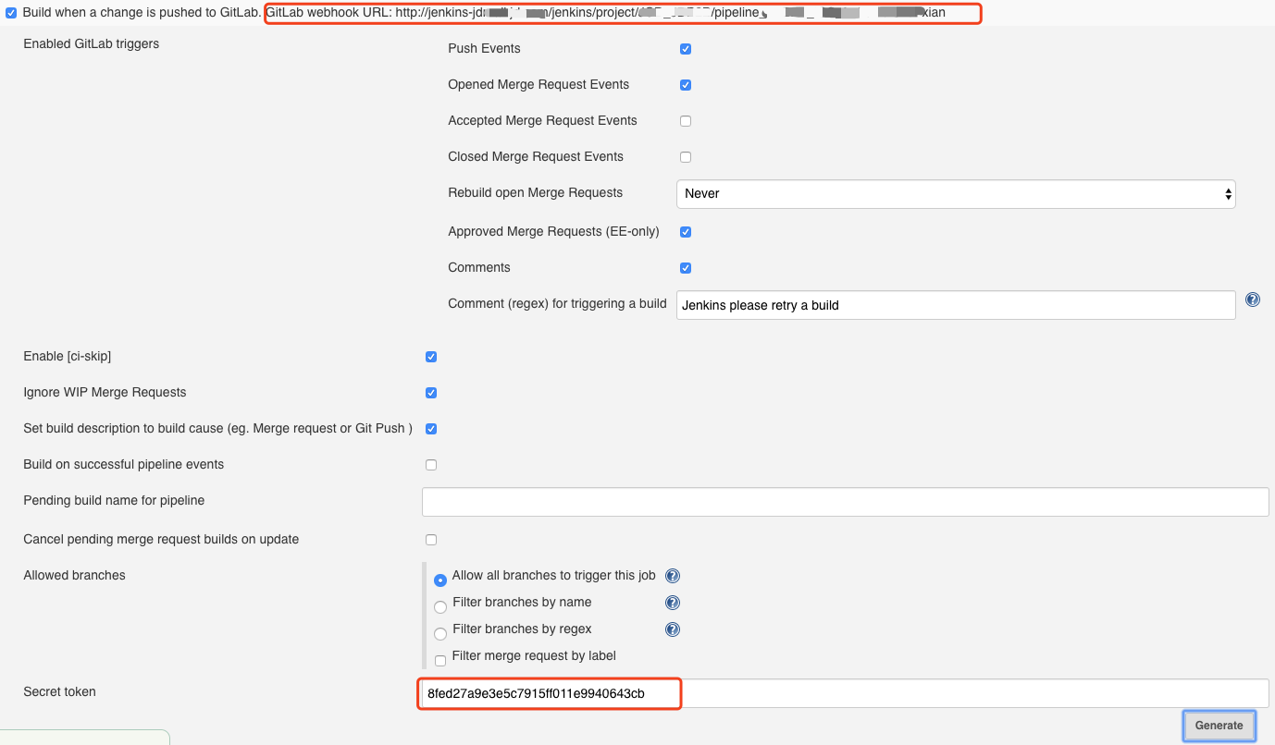
Task: Click Generate secret token button
Action: [x=1219, y=726]
